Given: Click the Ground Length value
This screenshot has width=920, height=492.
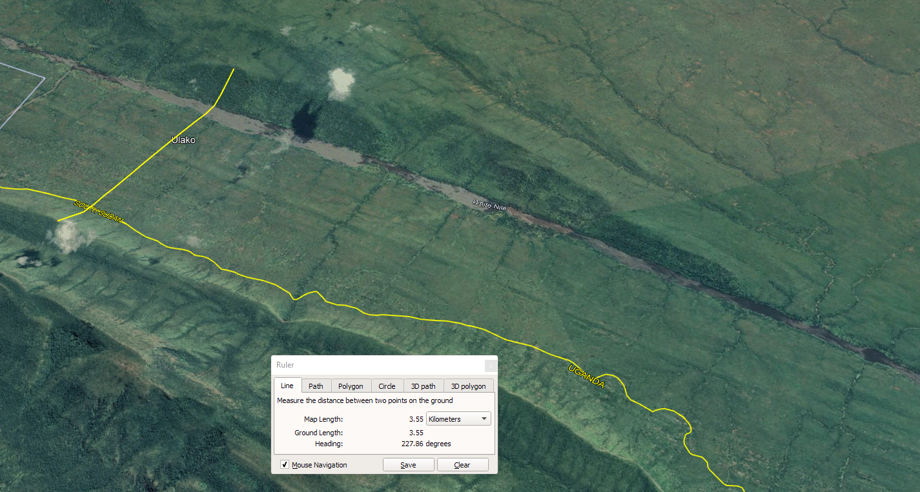Looking at the screenshot, I should (416, 433).
